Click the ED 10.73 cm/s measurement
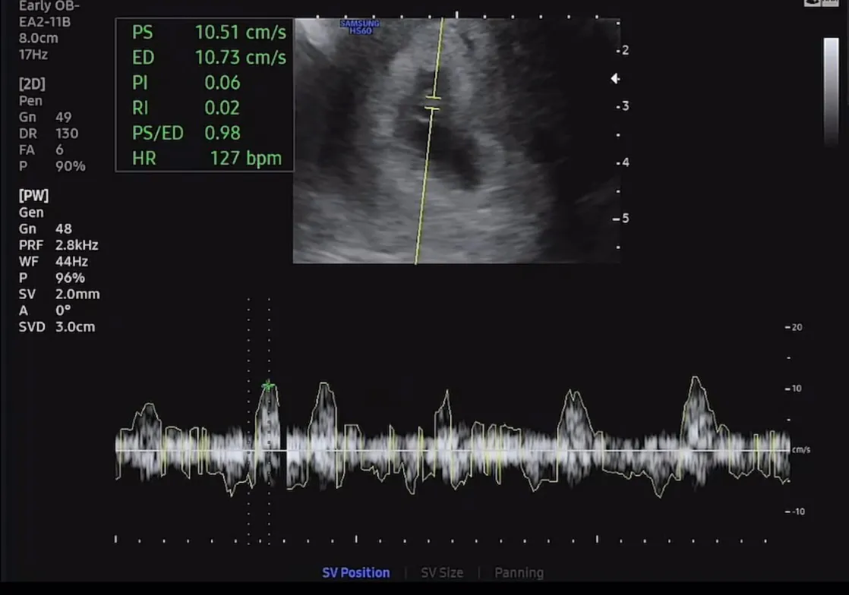 pyautogui.click(x=209, y=58)
